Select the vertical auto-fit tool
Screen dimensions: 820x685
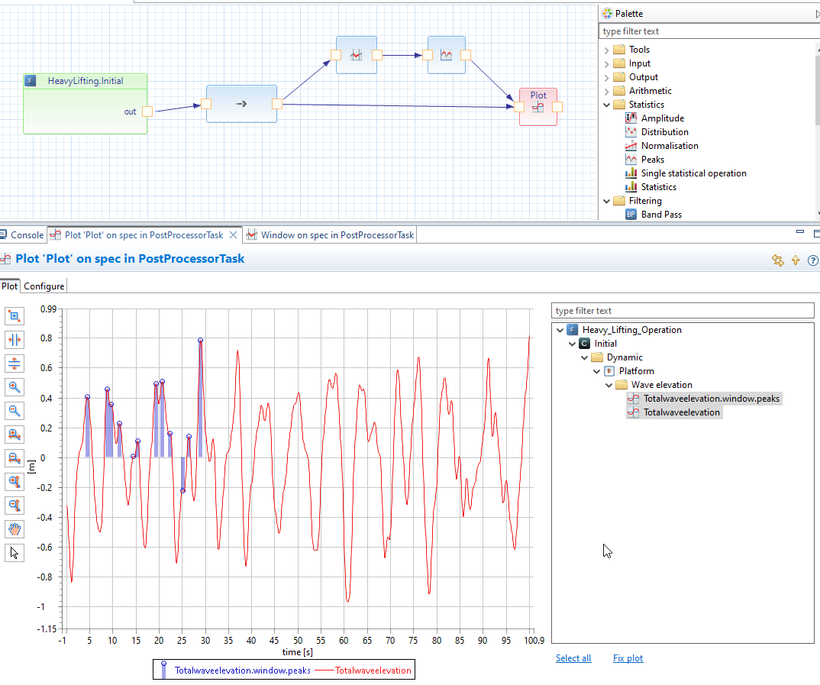pyautogui.click(x=14, y=364)
